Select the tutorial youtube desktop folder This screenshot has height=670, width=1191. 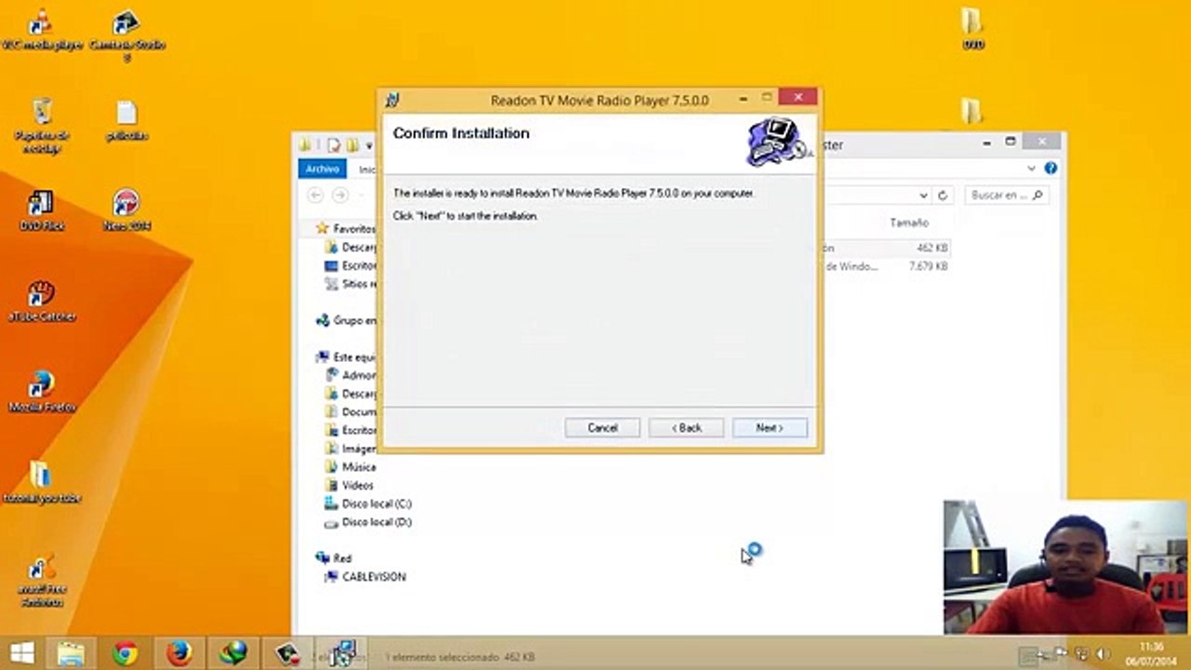(x=41, y=482)
